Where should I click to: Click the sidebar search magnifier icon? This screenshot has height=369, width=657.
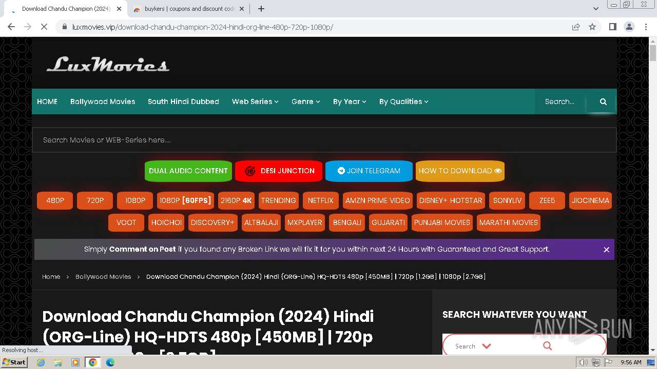point(547,346)
